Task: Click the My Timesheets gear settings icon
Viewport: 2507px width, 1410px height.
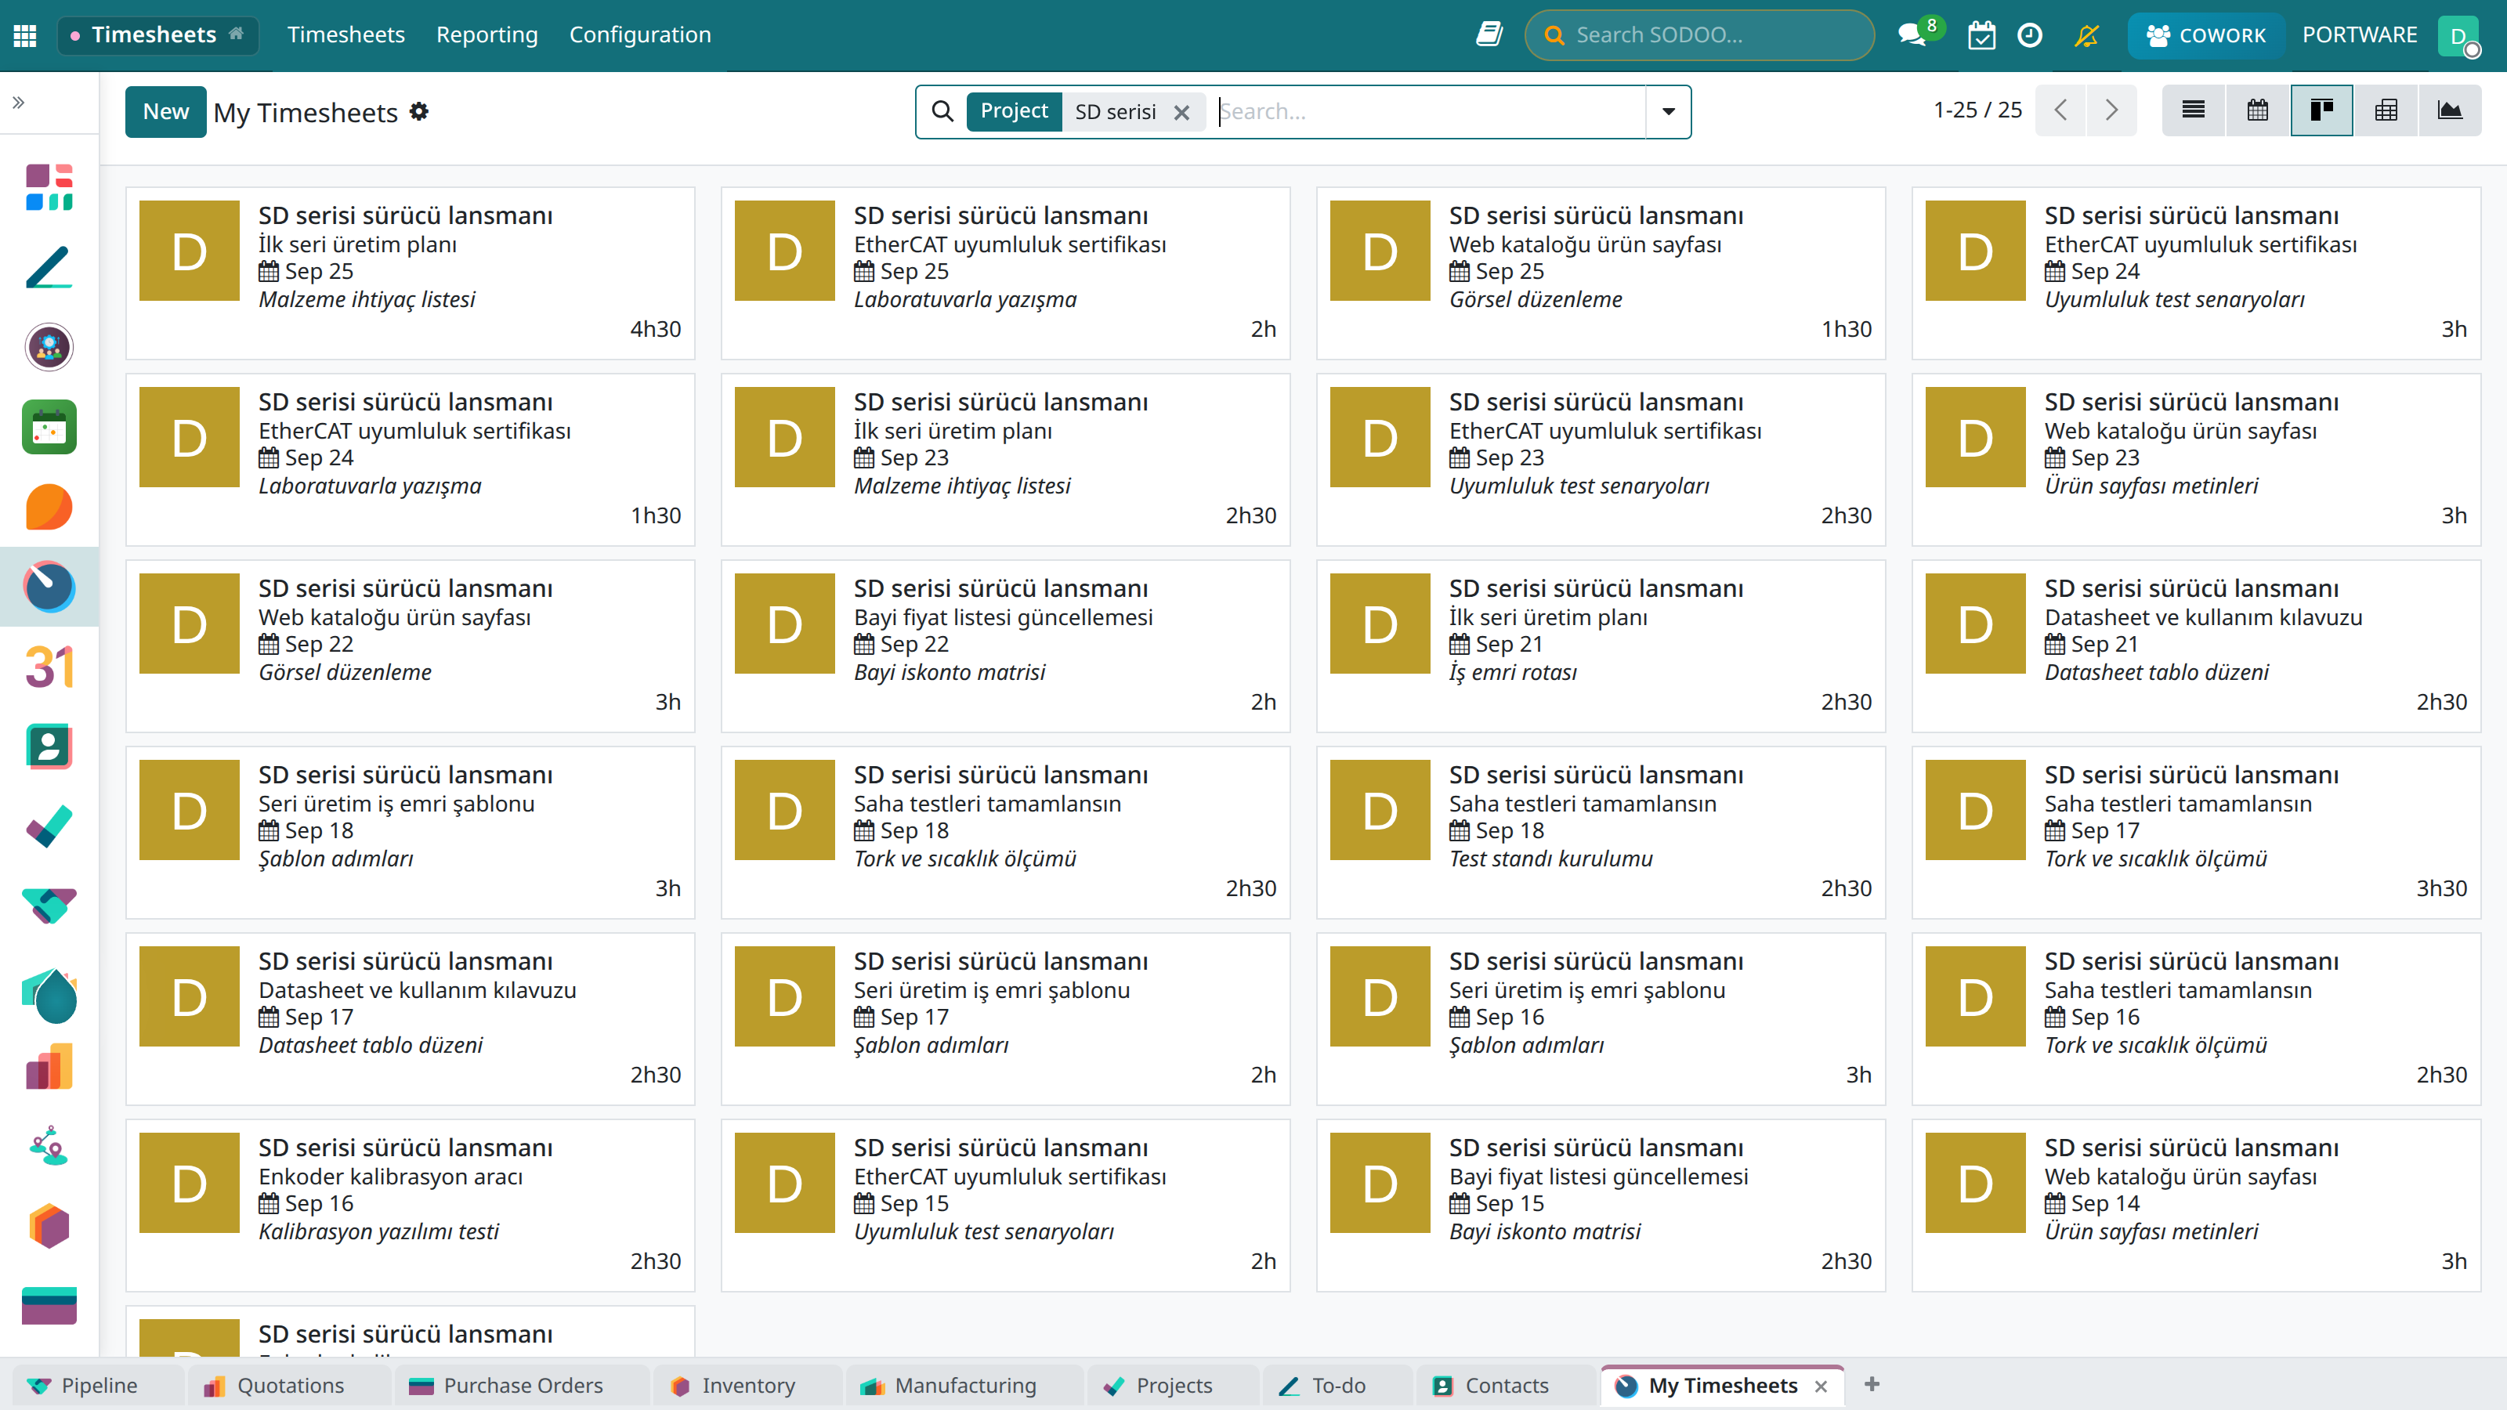Action: tap(418, 111)
